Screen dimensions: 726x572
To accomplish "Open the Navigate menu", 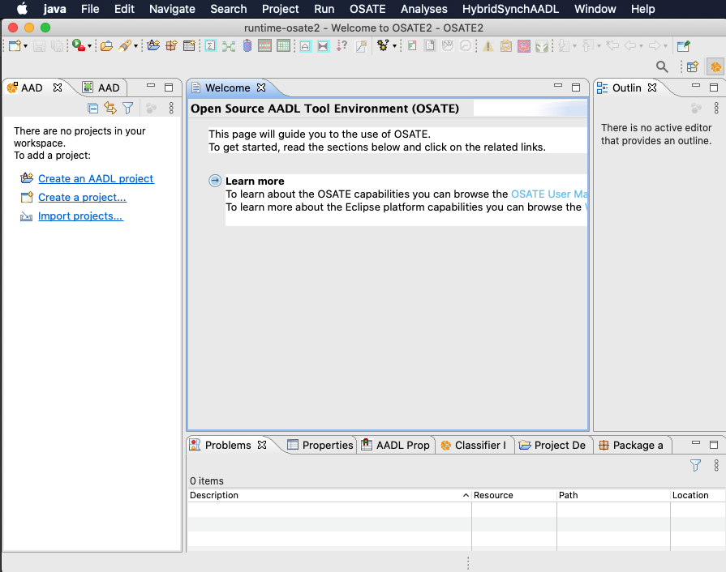I will 172,9.
